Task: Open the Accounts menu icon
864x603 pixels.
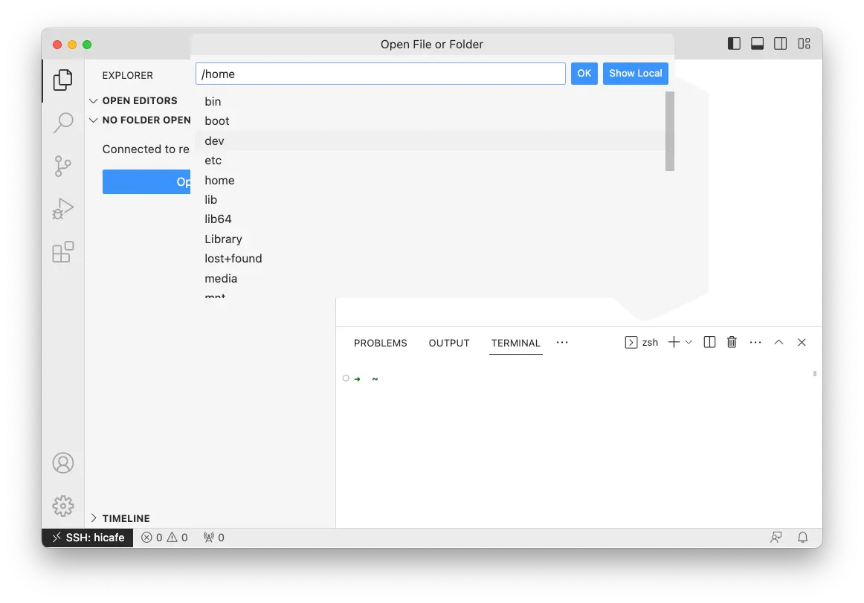Action: 63,463
